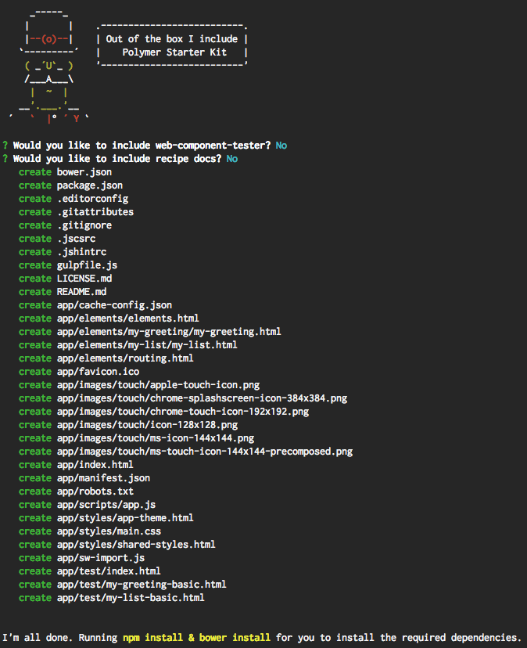
Task: Click the green question mark before web-component-tester prompt
Action: coord(5,146)
